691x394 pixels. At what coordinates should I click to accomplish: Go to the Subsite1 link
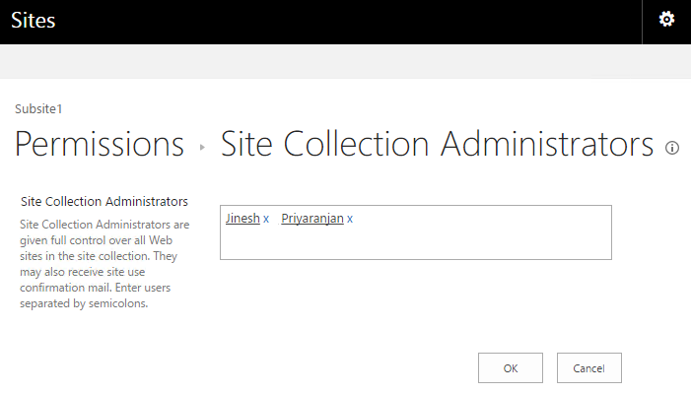pyautogui.click(x=39, y=108)
